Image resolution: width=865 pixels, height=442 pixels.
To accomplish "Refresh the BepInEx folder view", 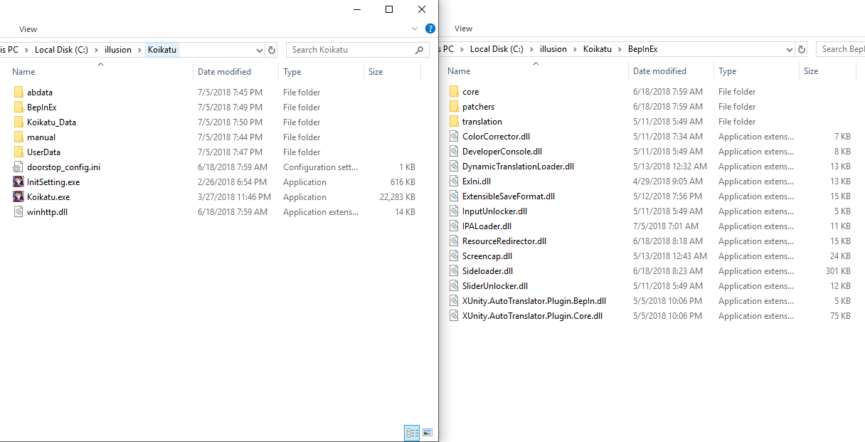I will point(802,49).
